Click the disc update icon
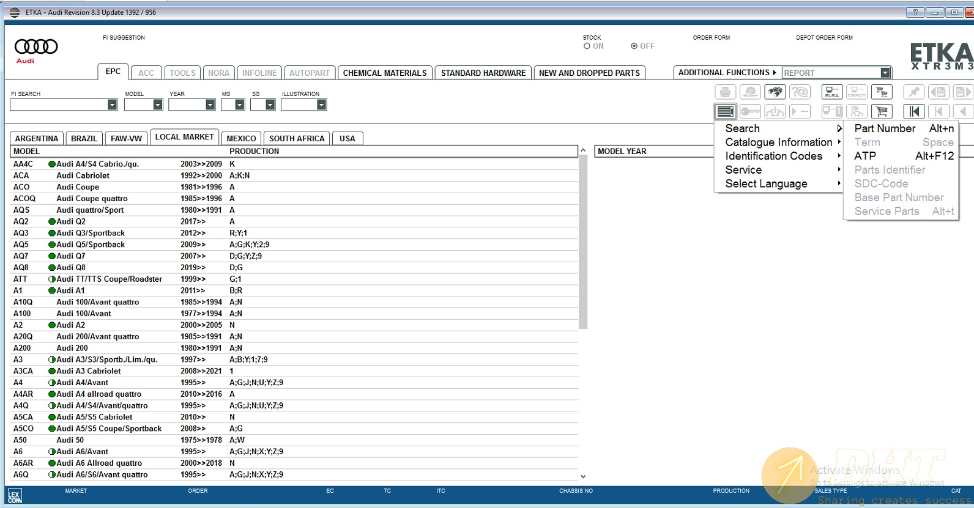The image size is (974, 508). [x=750, y=92]
